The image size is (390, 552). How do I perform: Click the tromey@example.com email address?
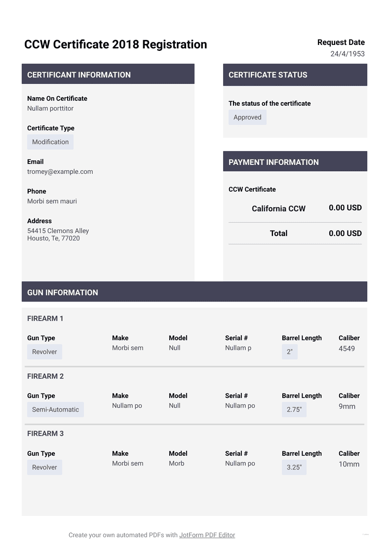click(x=60, y=172)
